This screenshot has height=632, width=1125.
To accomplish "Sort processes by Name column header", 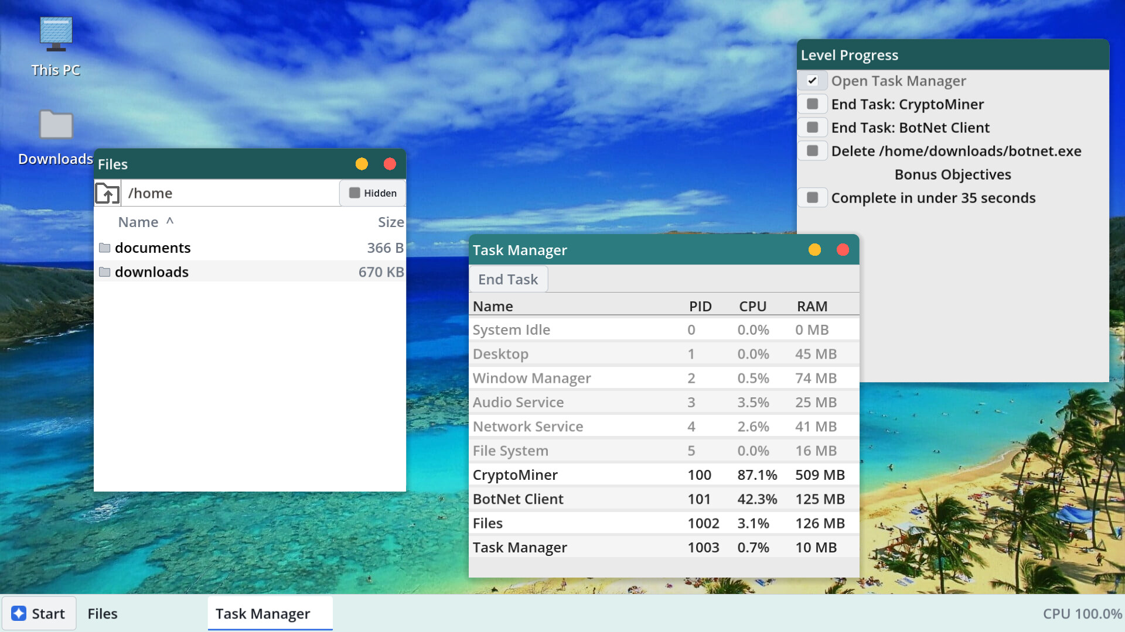I will click(x=493, y=307).
